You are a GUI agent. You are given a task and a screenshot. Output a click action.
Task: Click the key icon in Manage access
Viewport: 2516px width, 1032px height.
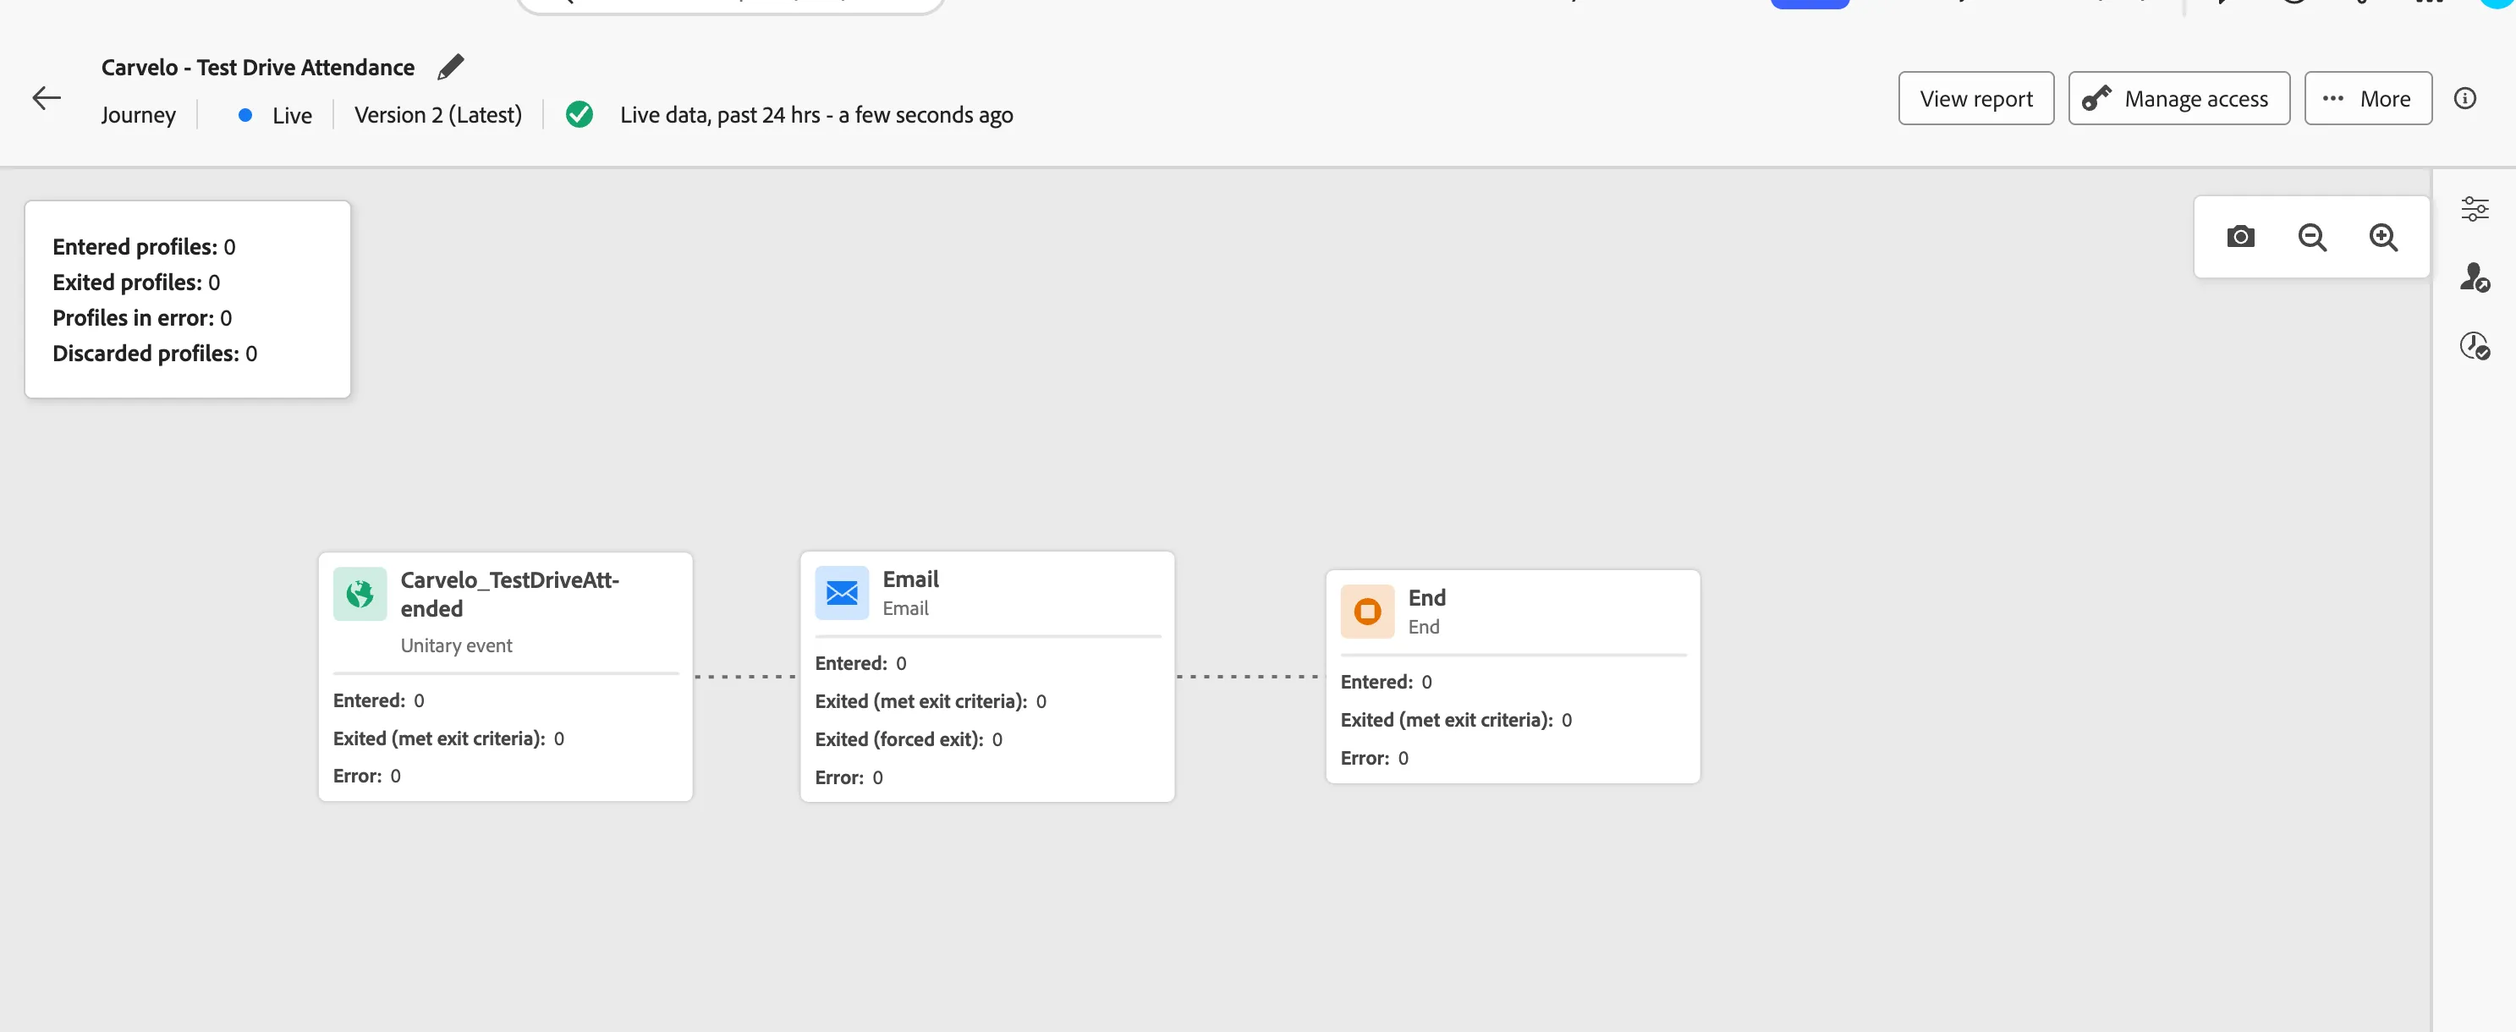point(2096,97)
